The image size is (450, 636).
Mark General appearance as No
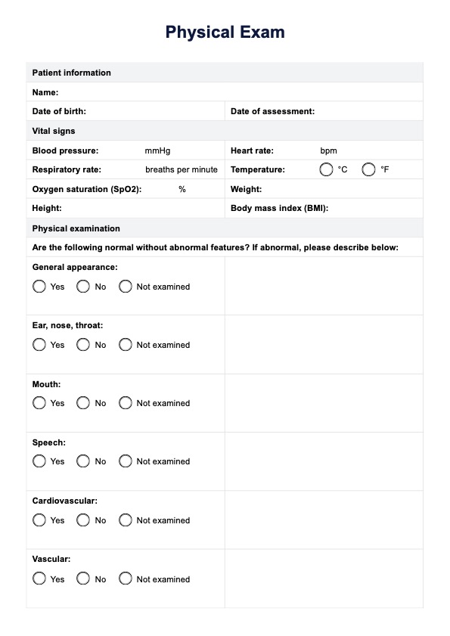click(x=82, y=287)
